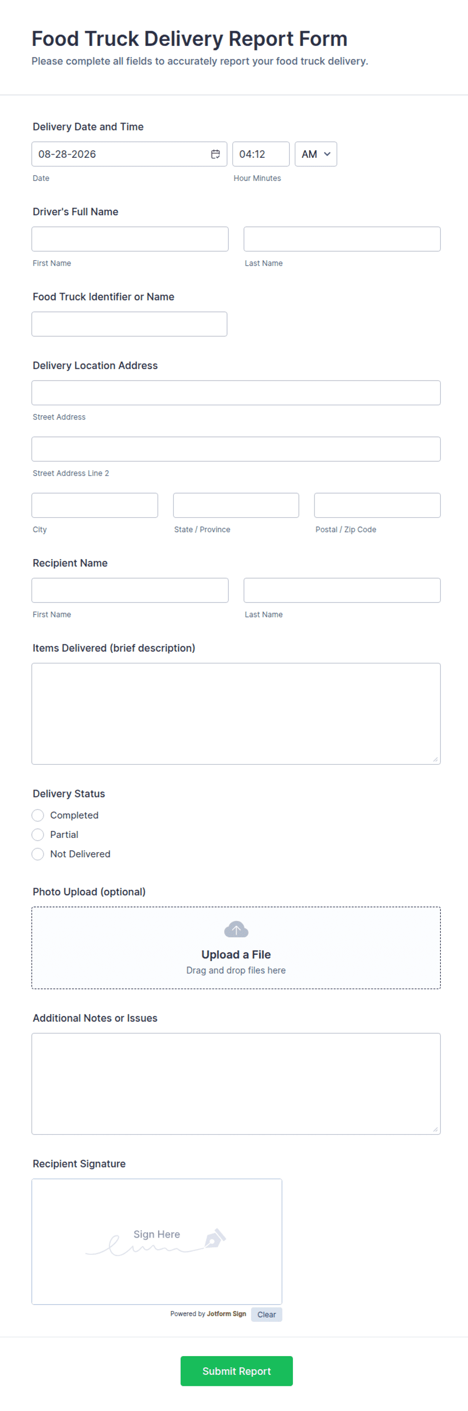Viewport: 468px width, 1411px height.
Task: Clear the recipient signature
Action: (x=267, y=1314)
